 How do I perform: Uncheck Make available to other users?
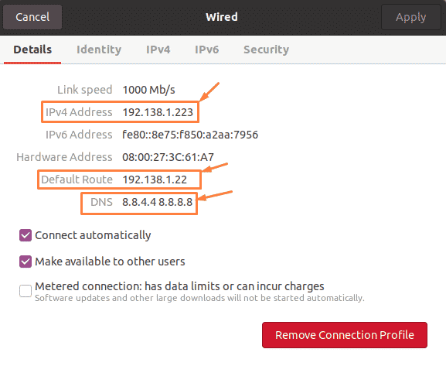click(26, 262)
